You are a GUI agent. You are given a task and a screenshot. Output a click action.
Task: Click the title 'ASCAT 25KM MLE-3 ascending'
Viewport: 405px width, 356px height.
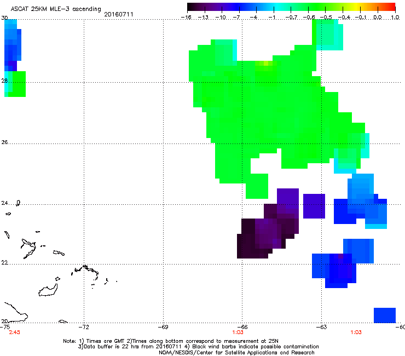tap(56, 9)
